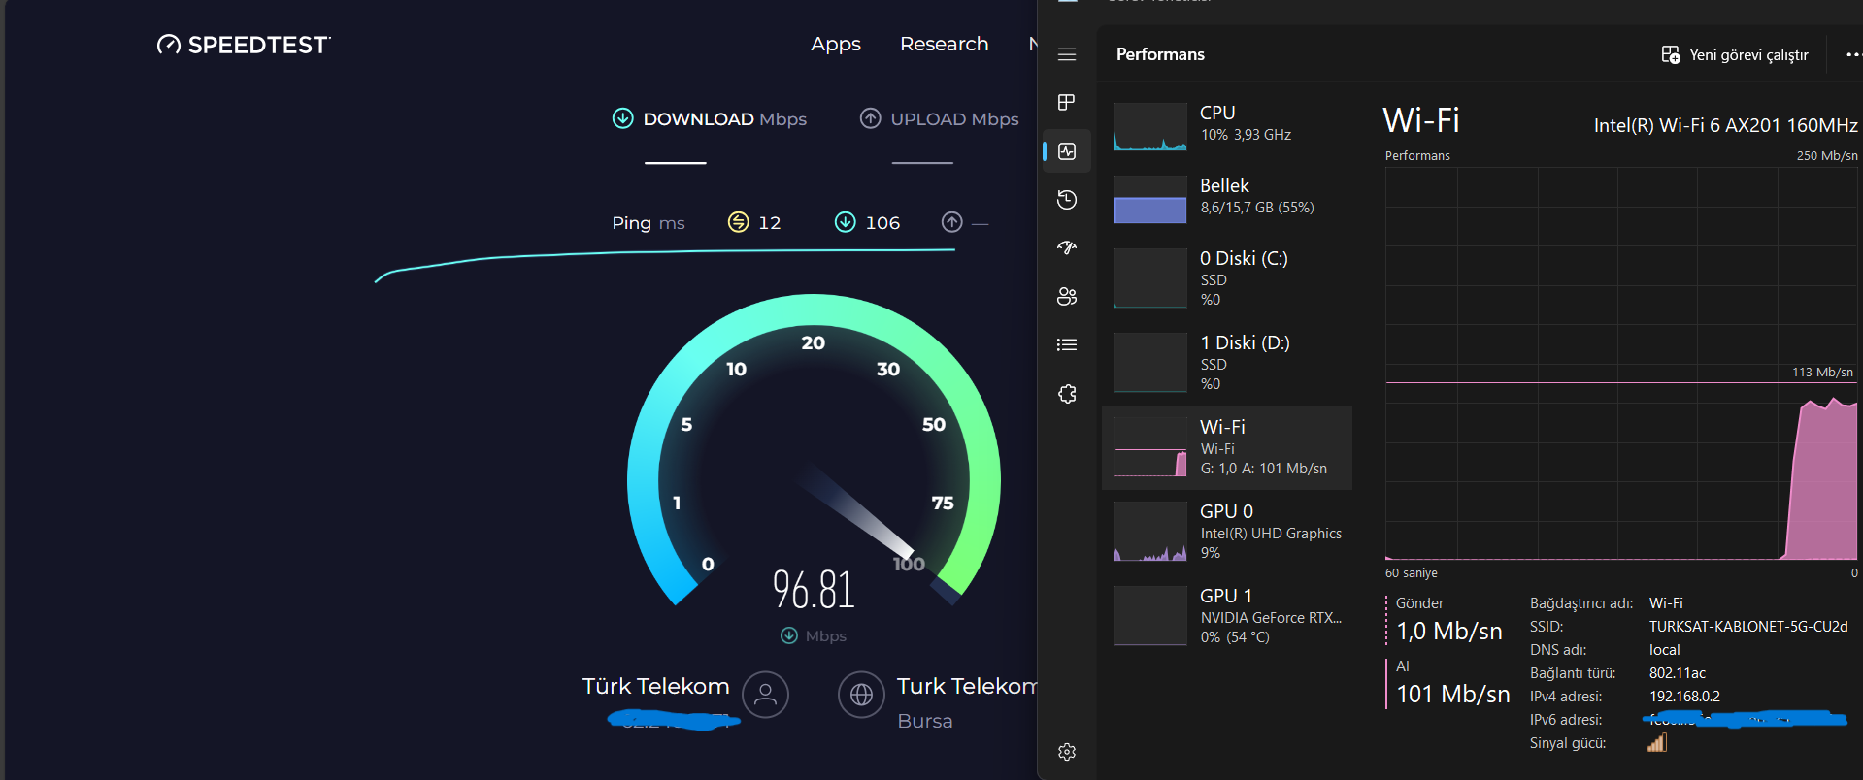
Task: Click the download ping latency icon
Action: (x=846, y=222)
